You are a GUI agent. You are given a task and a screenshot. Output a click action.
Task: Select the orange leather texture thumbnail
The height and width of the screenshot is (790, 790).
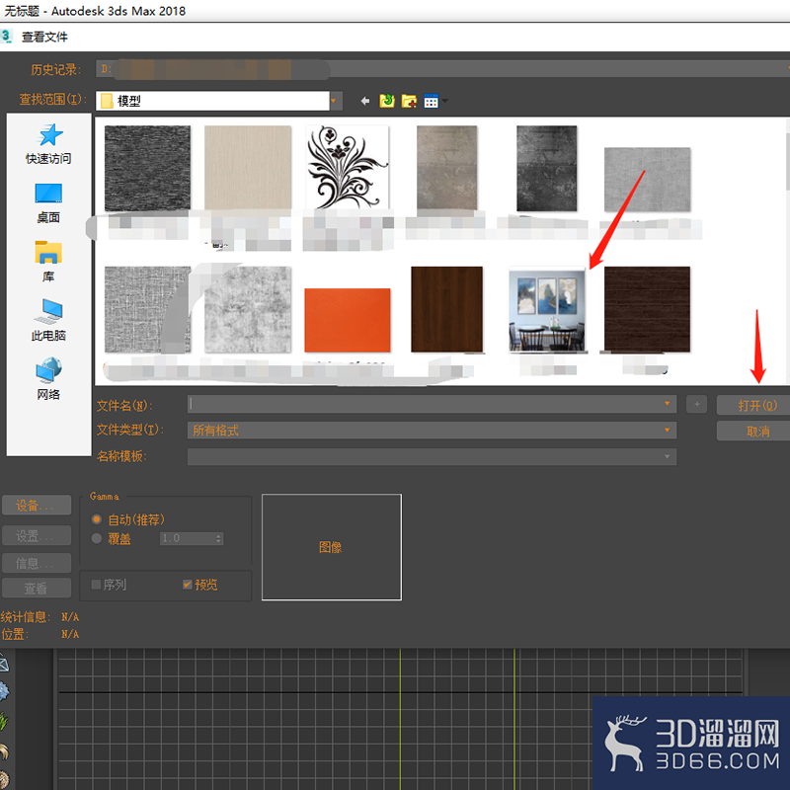pos(348,320)
